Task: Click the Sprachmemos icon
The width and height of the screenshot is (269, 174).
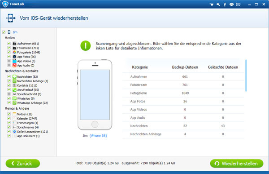Action: 14,127
